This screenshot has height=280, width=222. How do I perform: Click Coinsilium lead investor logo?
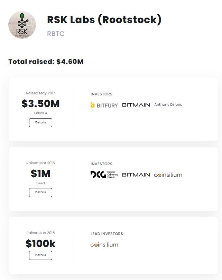(104, 245)
